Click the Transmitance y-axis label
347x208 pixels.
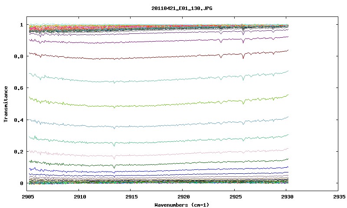(6, 104)
